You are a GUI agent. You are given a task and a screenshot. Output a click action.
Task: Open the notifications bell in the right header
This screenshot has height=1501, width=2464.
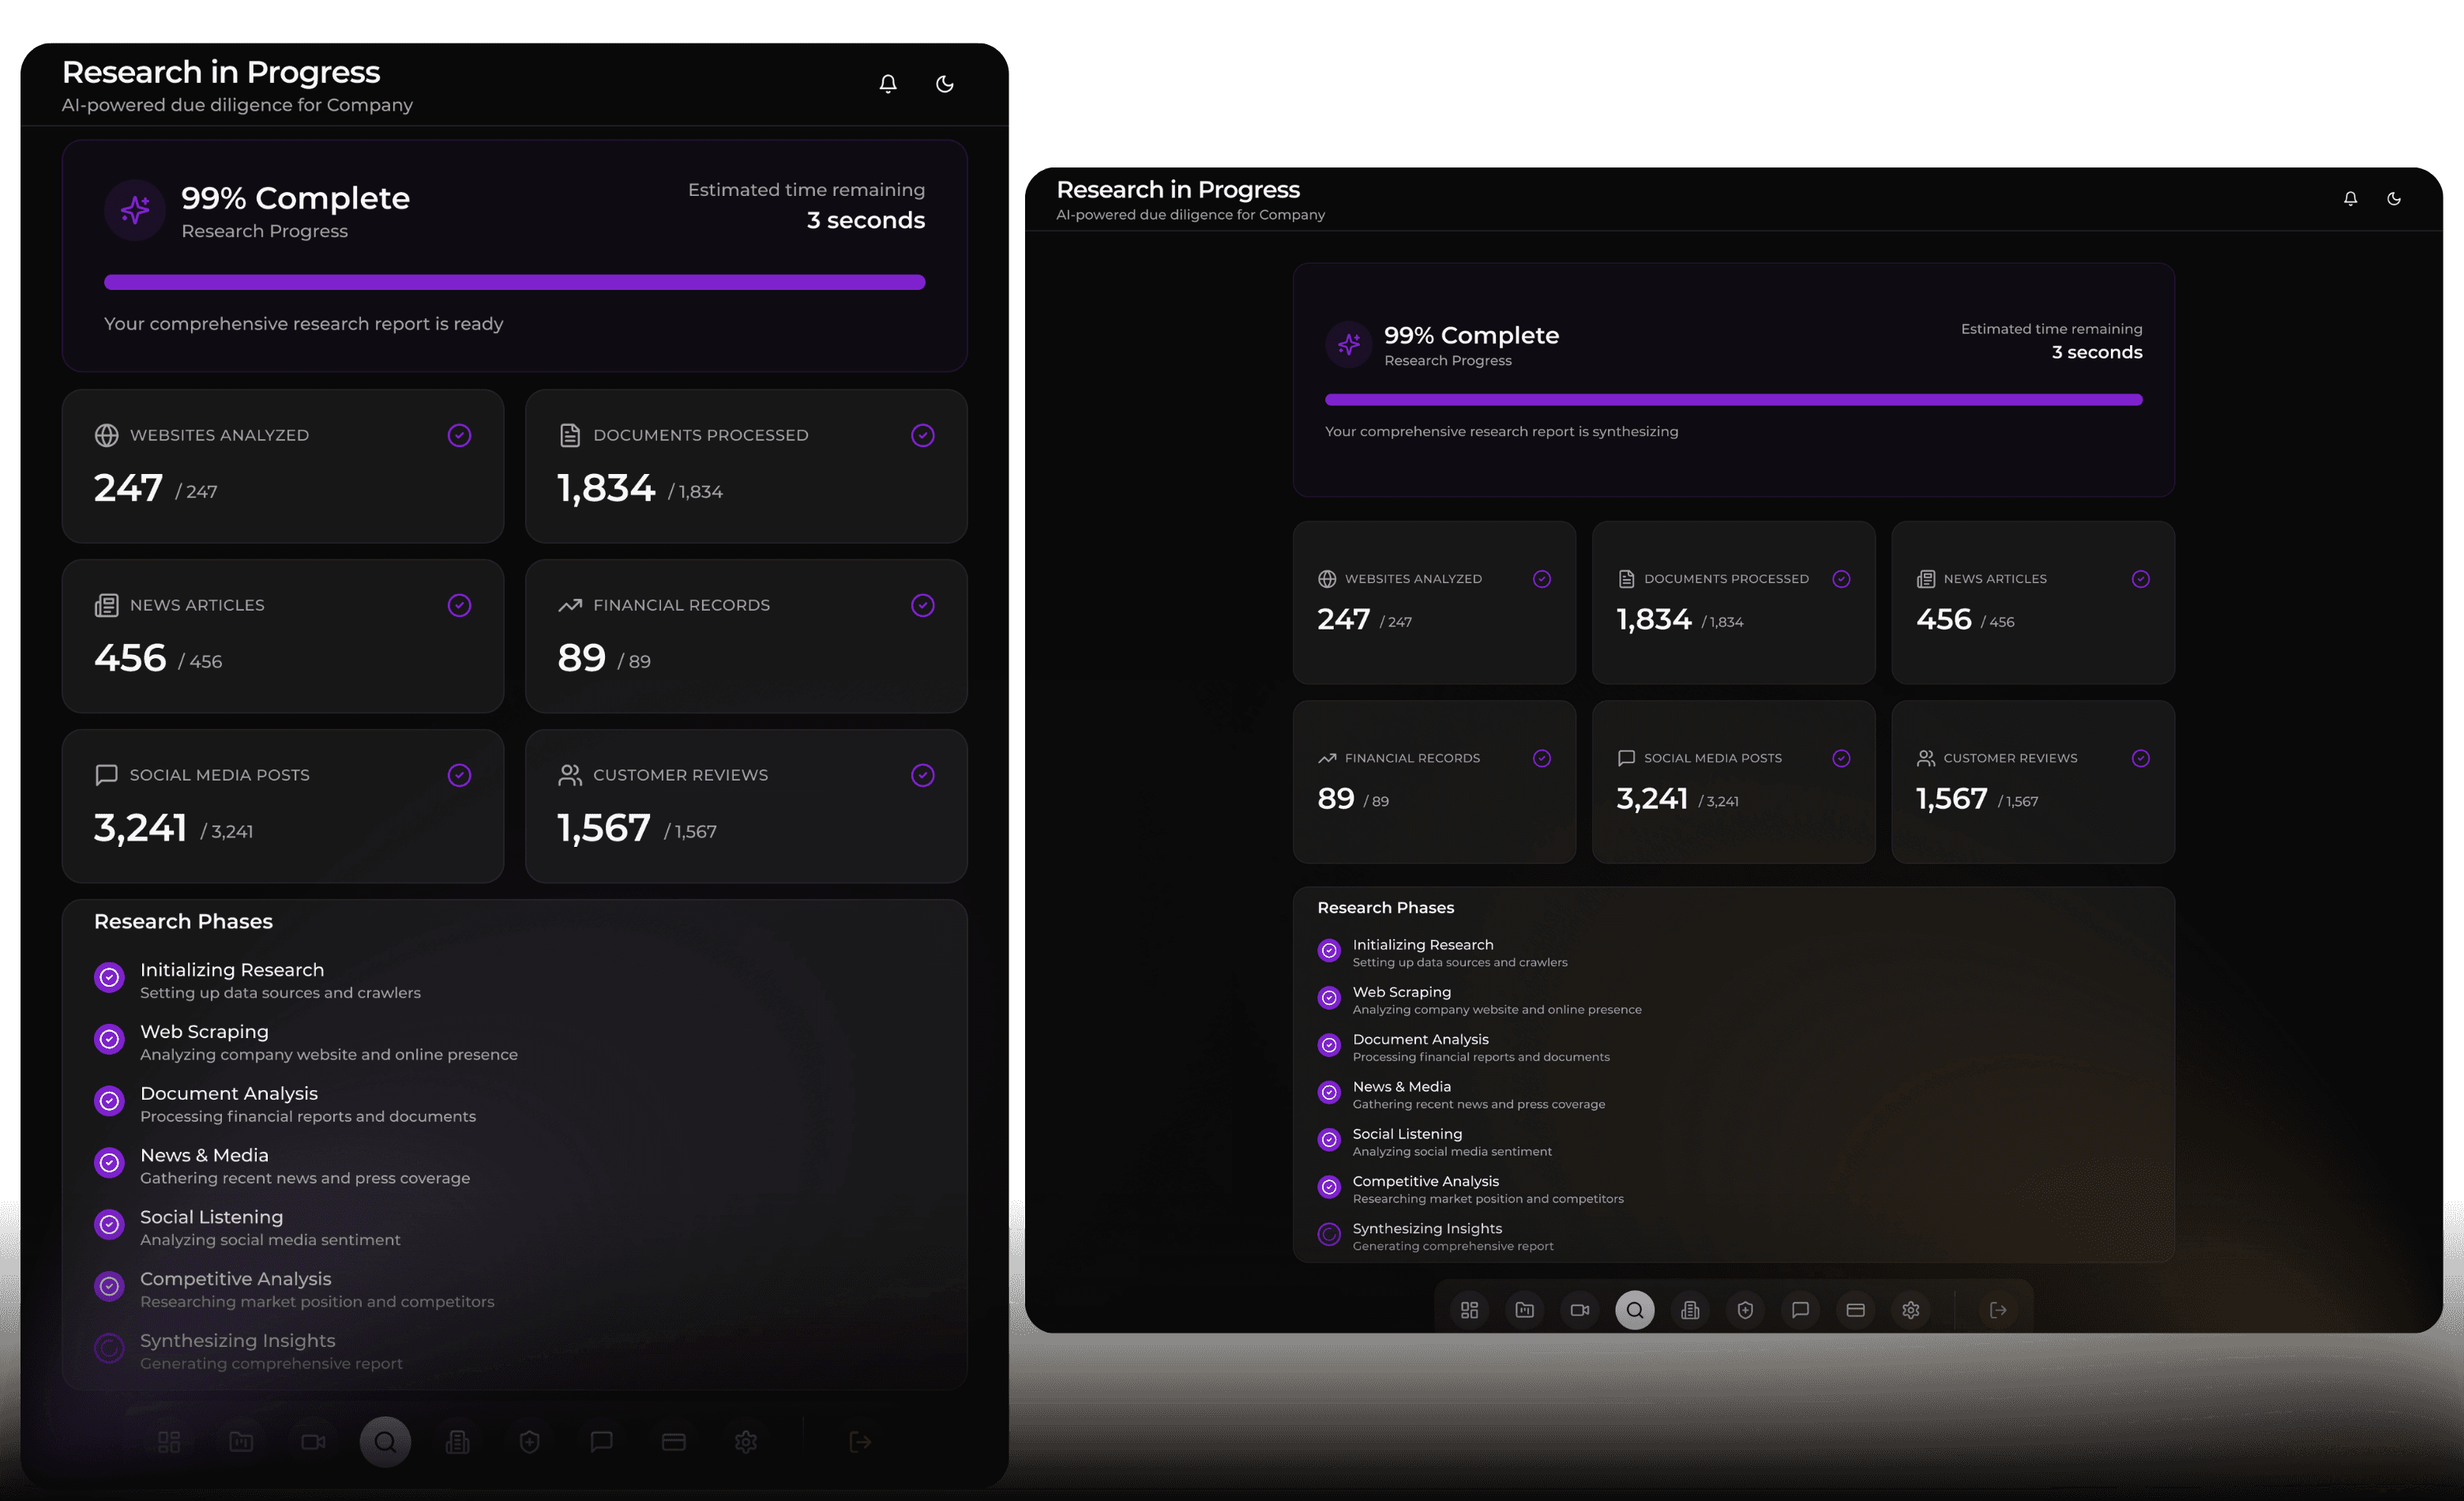2350,199
